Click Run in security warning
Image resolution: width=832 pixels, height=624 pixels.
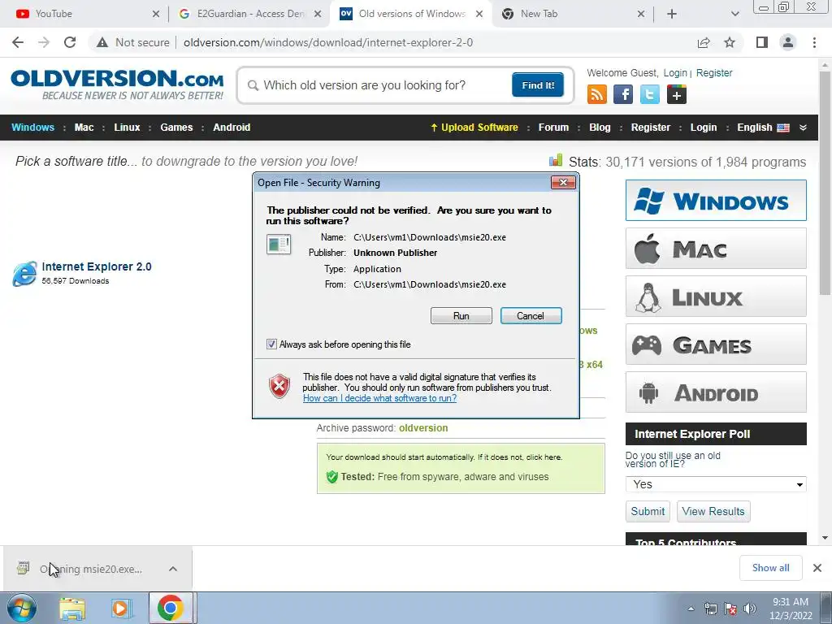(461, 316)
